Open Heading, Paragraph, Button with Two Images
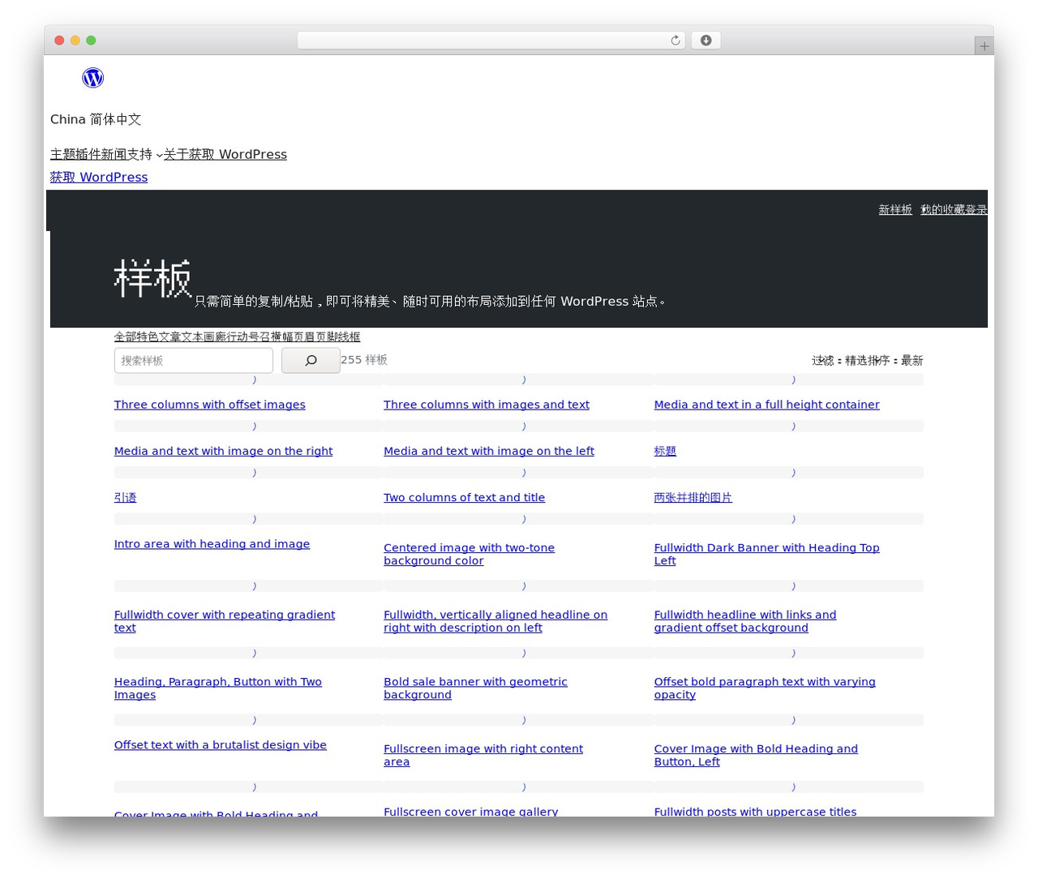 (218, 688)
